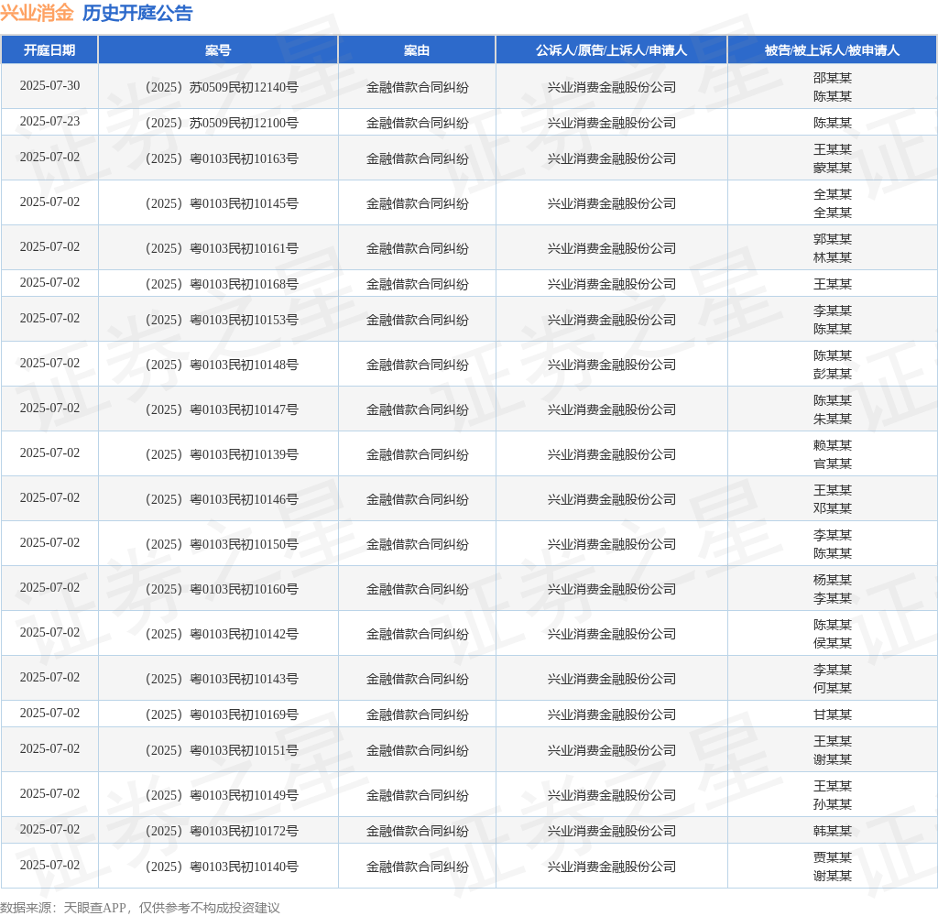Click defendant 侯某某 in 10142 row

pyautogui.click(x=832, y=643)
